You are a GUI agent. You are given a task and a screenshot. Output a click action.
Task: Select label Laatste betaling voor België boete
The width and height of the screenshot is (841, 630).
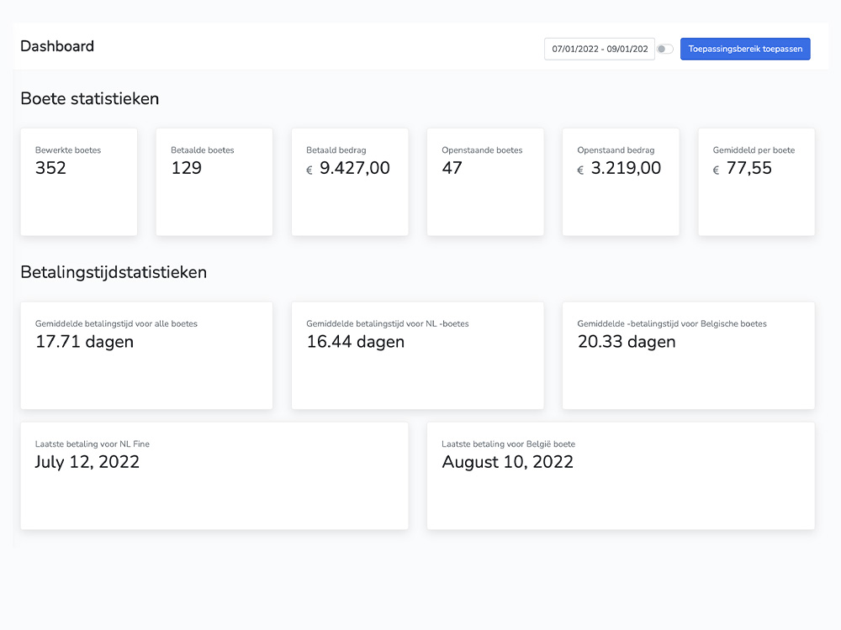pyautogui.click(x=508, y=444)
